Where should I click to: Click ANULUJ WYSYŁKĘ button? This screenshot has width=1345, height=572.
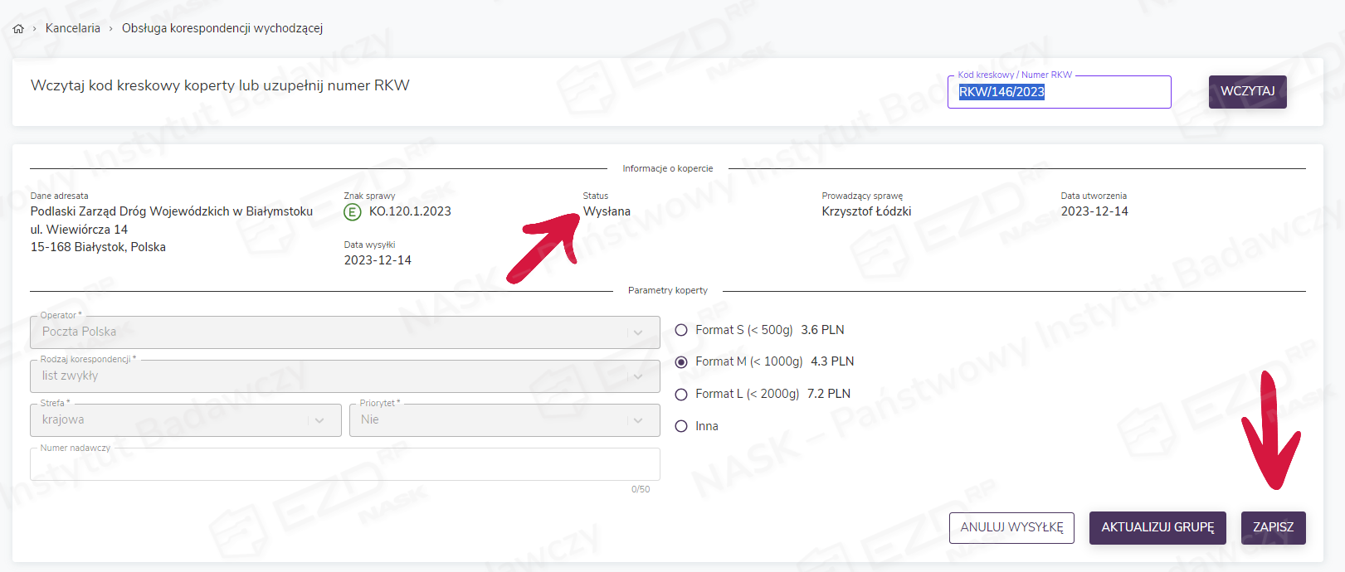point(1011,527)
